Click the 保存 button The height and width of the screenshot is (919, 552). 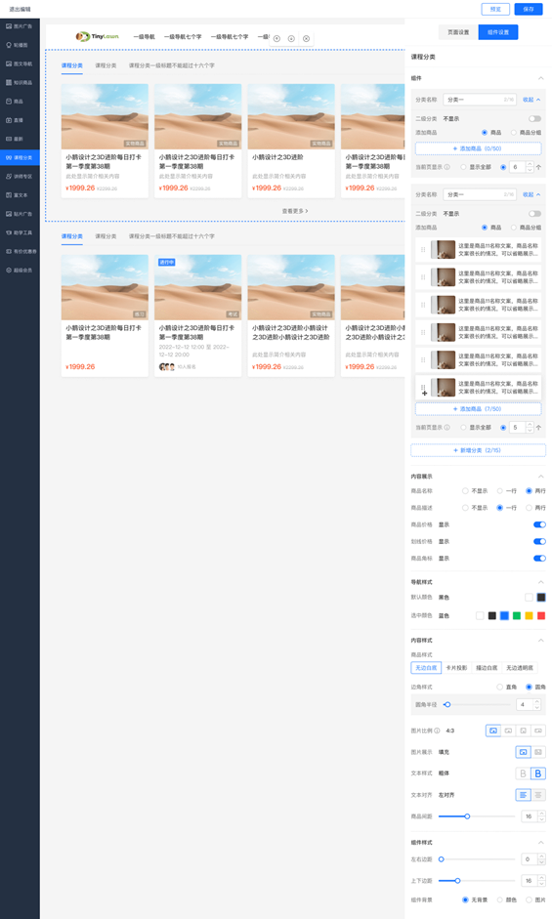pos(529,9)
